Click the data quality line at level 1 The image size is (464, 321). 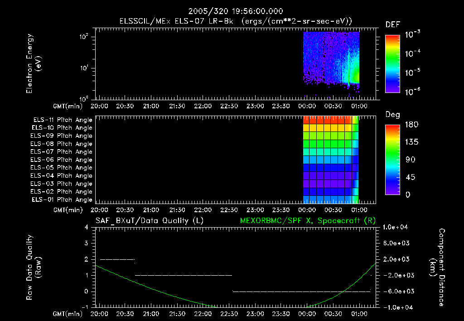184,275
